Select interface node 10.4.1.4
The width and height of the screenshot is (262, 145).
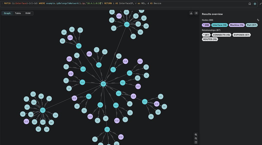pyautogui.click(x=89, y=96)
